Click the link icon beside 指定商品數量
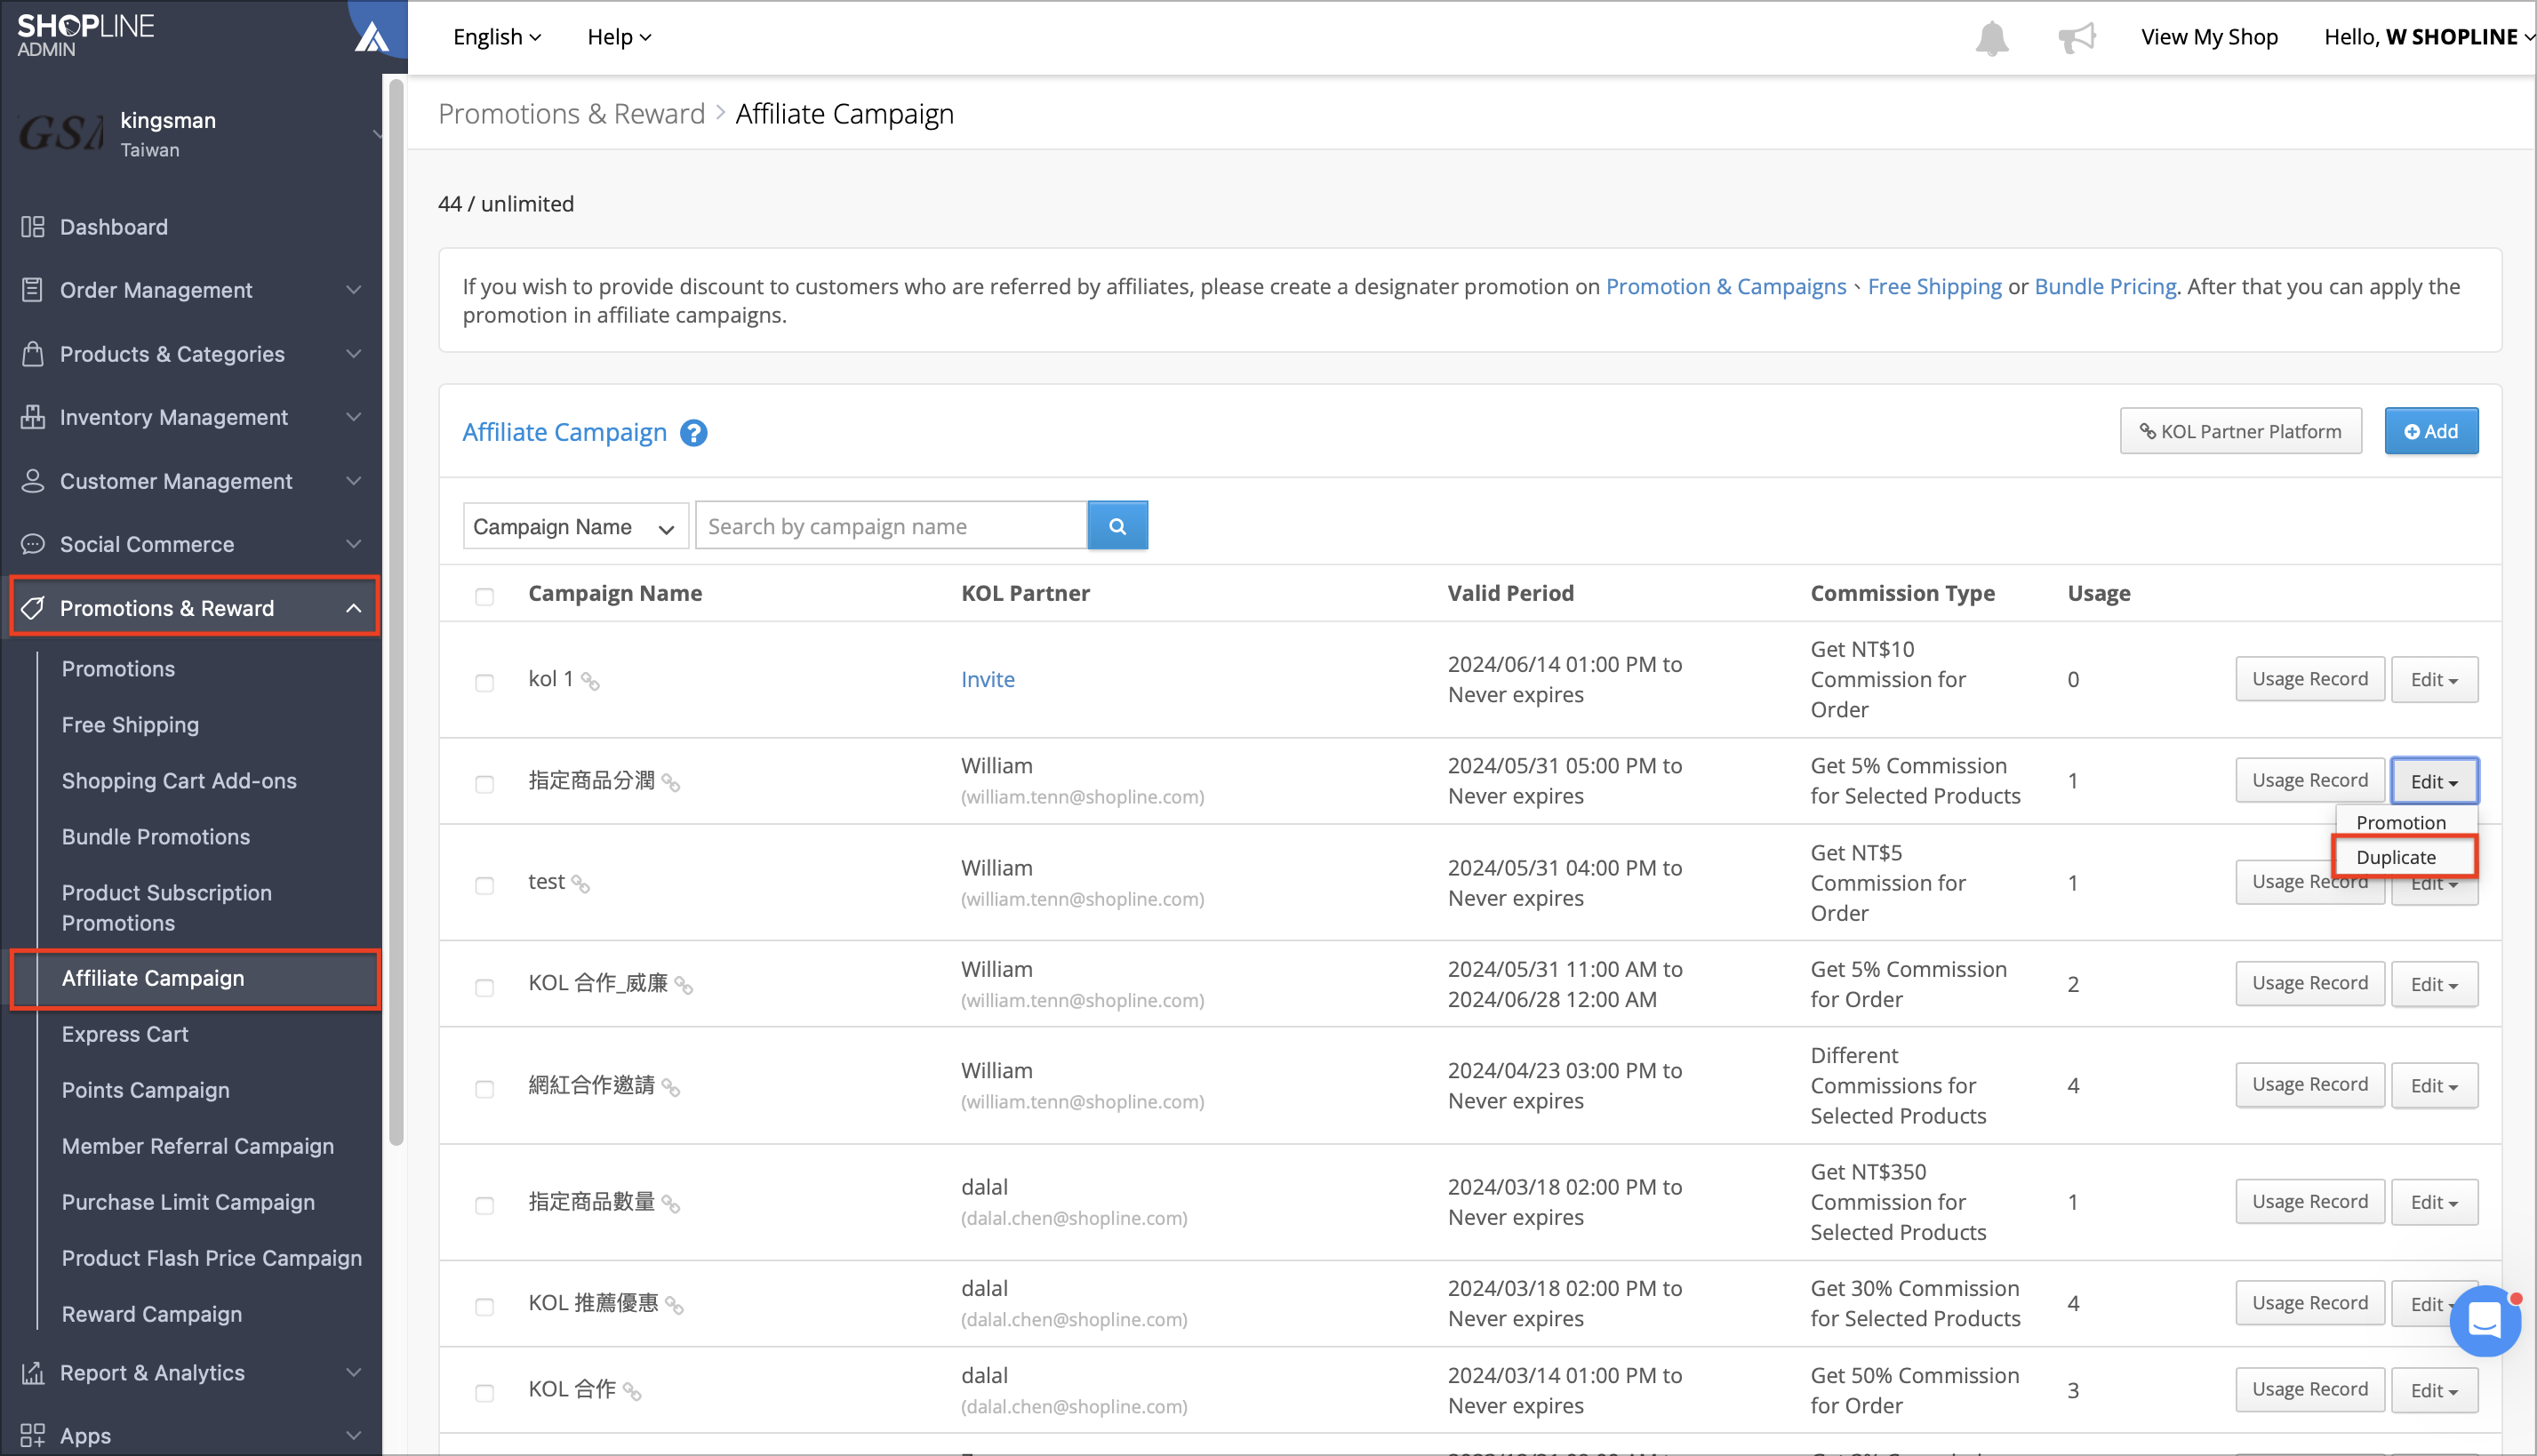 [671, 1204]
